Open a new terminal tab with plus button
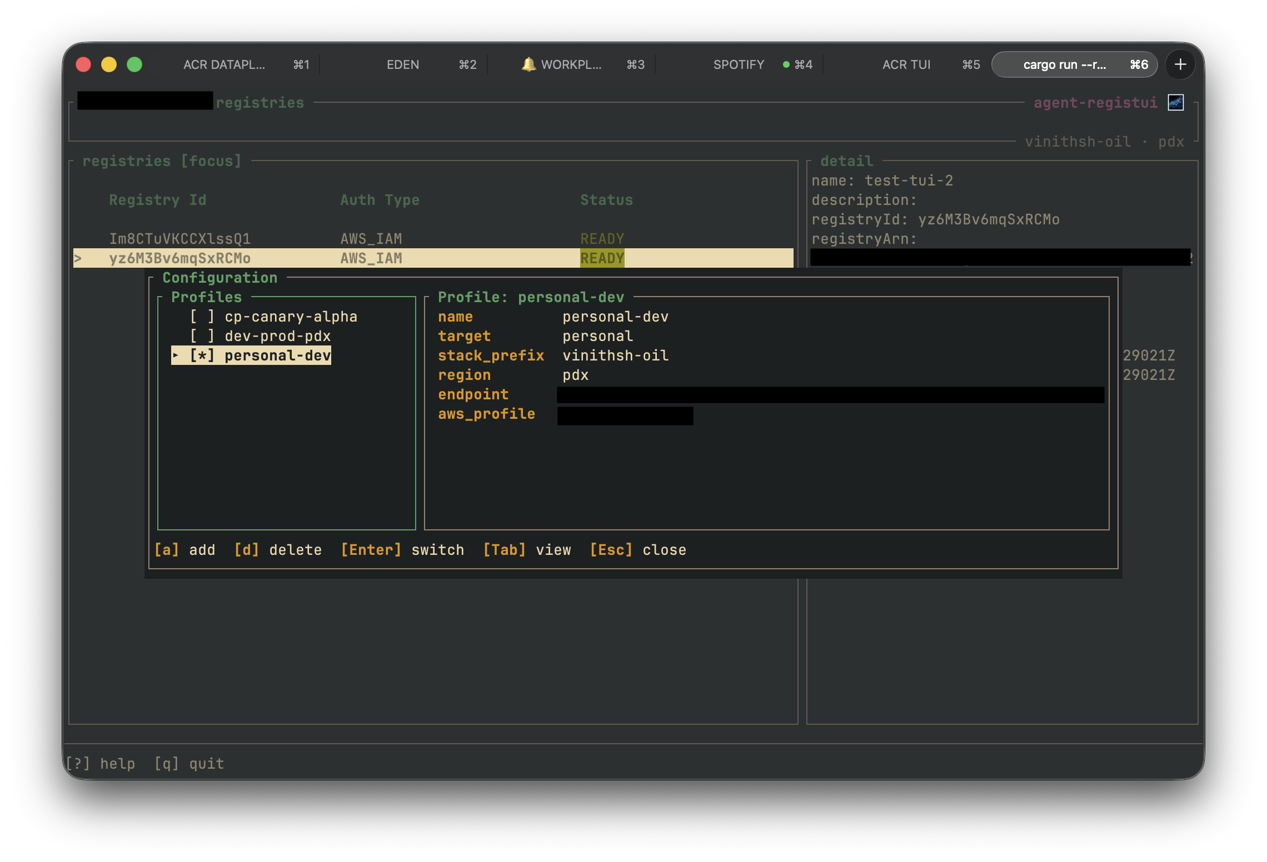1267x862 pixels. click(x=1180, y=64)
